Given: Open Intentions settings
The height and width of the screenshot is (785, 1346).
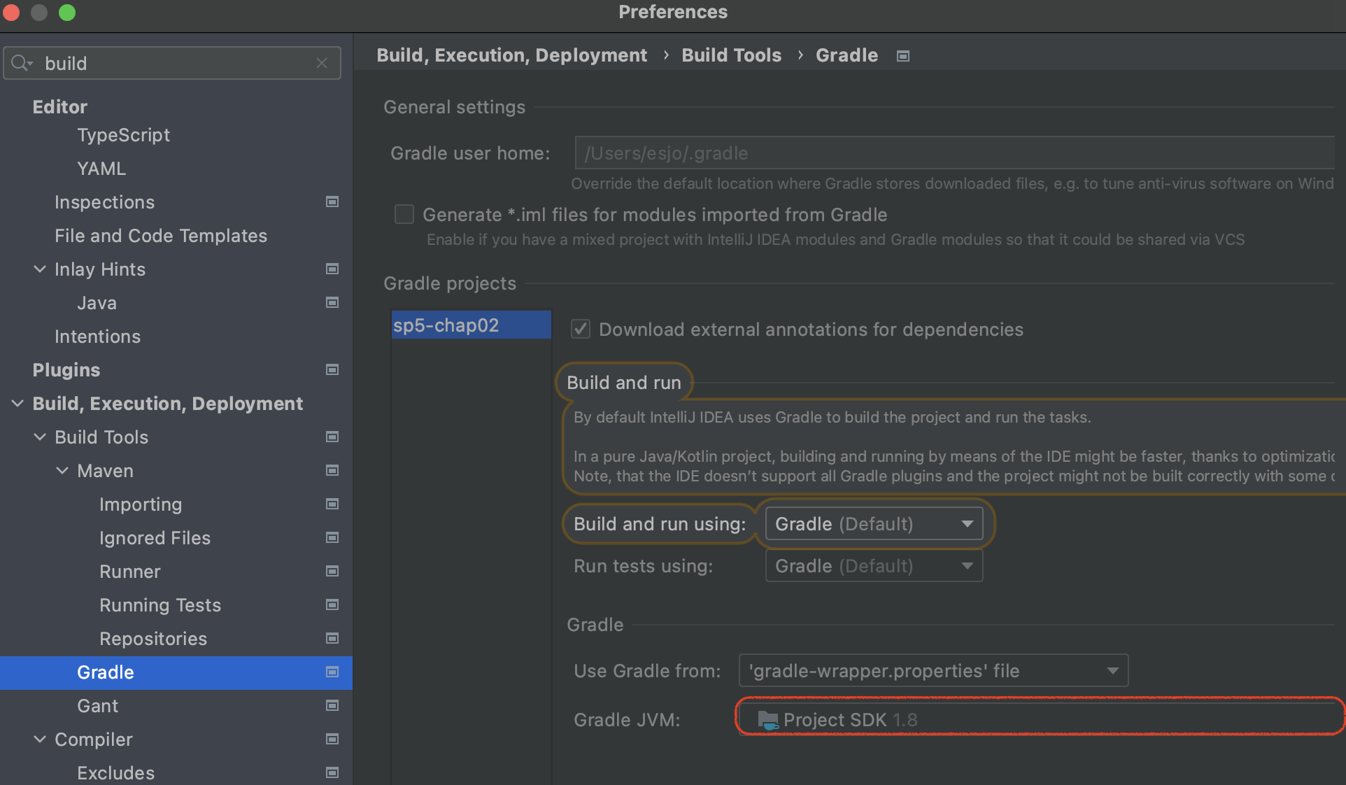Looking at the screenshot, I should 97,336.
